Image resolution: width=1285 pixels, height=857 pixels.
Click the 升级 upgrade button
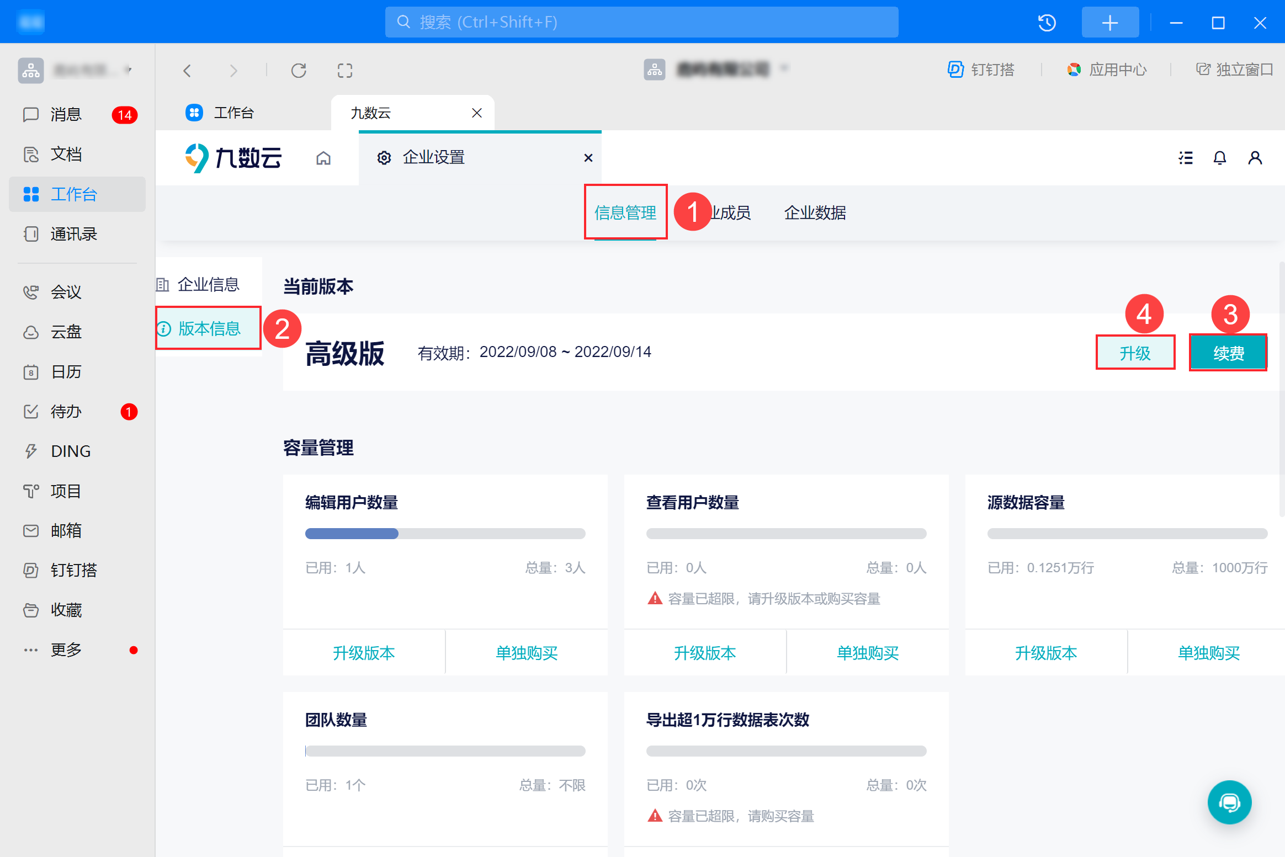[1135, 353]
